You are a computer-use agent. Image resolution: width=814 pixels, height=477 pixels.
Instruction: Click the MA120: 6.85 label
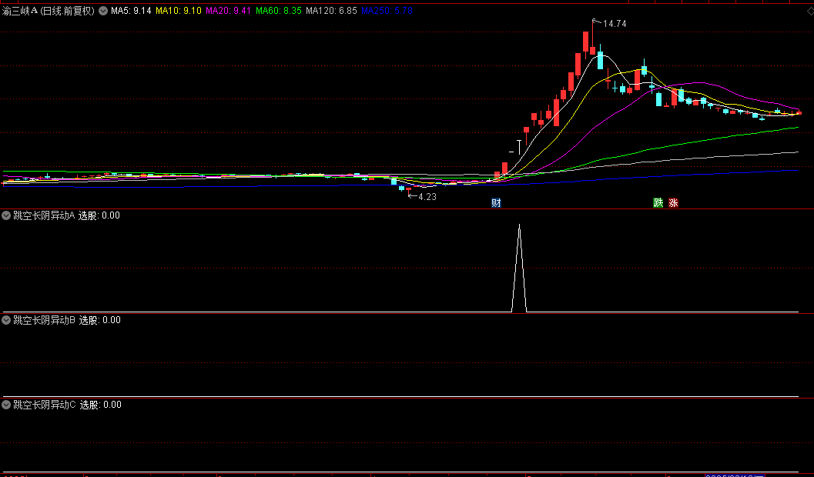(x=331, y=10)
